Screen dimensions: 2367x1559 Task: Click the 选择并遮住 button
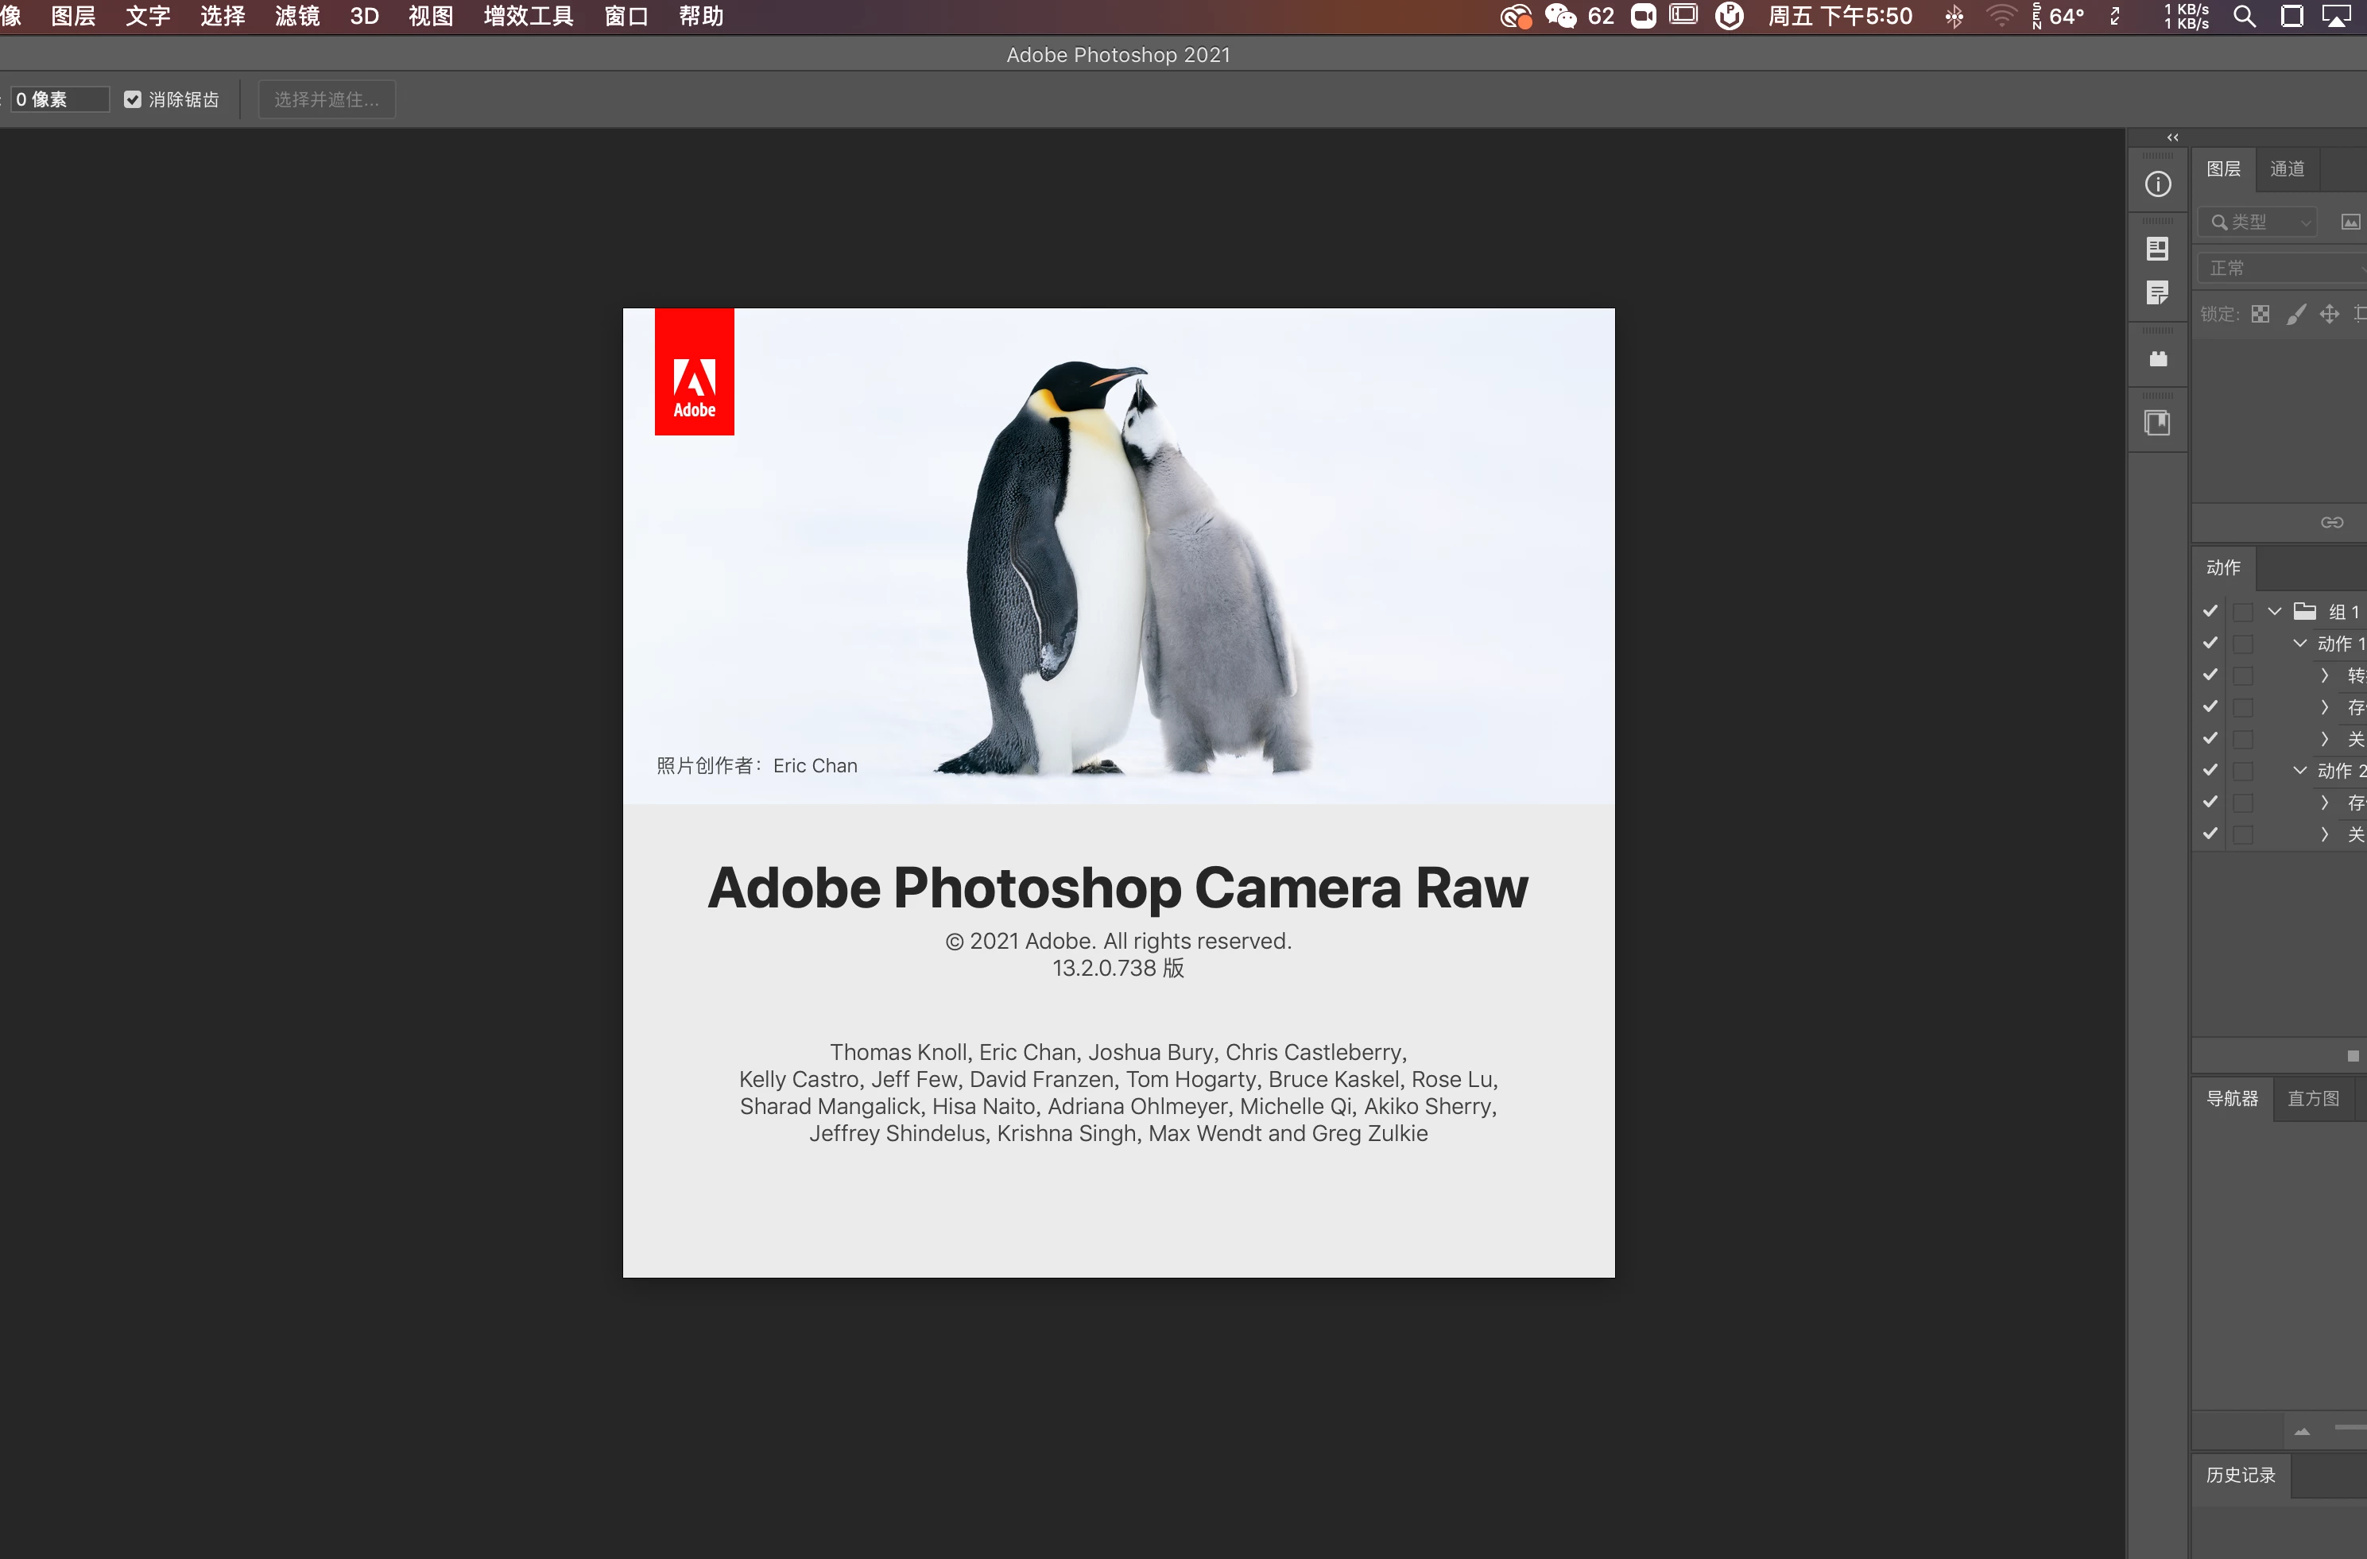click(326, 99)
